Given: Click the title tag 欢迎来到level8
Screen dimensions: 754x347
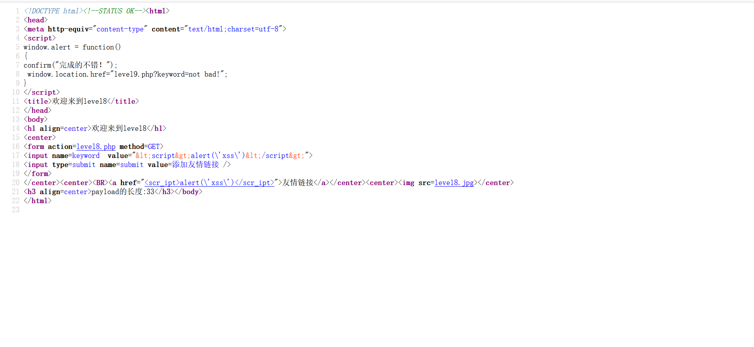Looking at the screenshot, I should pos(81,101).
